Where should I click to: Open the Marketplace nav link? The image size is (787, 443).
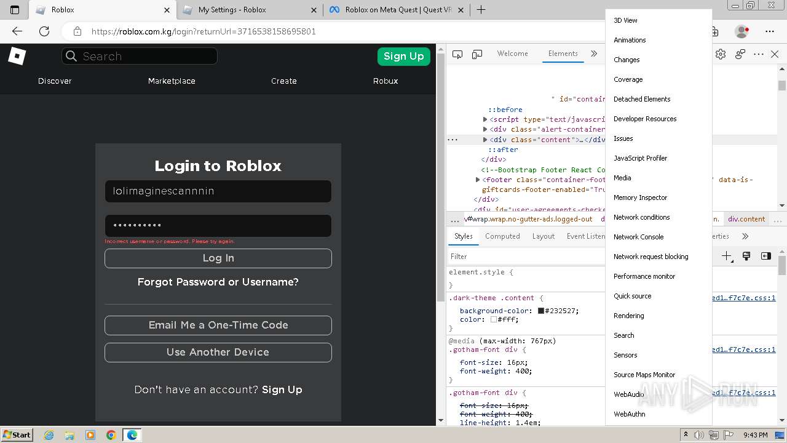pyautogui.click(x=172, y=81)
